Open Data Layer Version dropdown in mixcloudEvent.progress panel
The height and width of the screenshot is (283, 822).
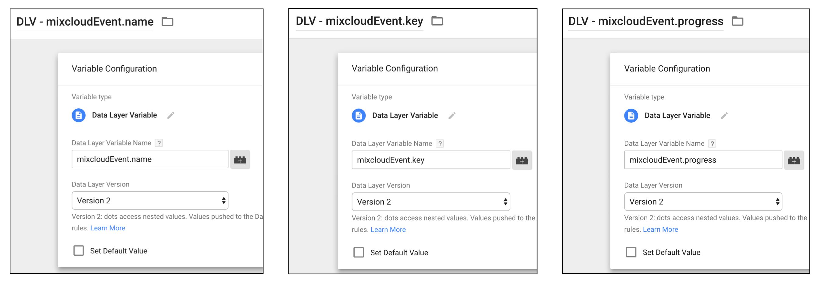703,201
